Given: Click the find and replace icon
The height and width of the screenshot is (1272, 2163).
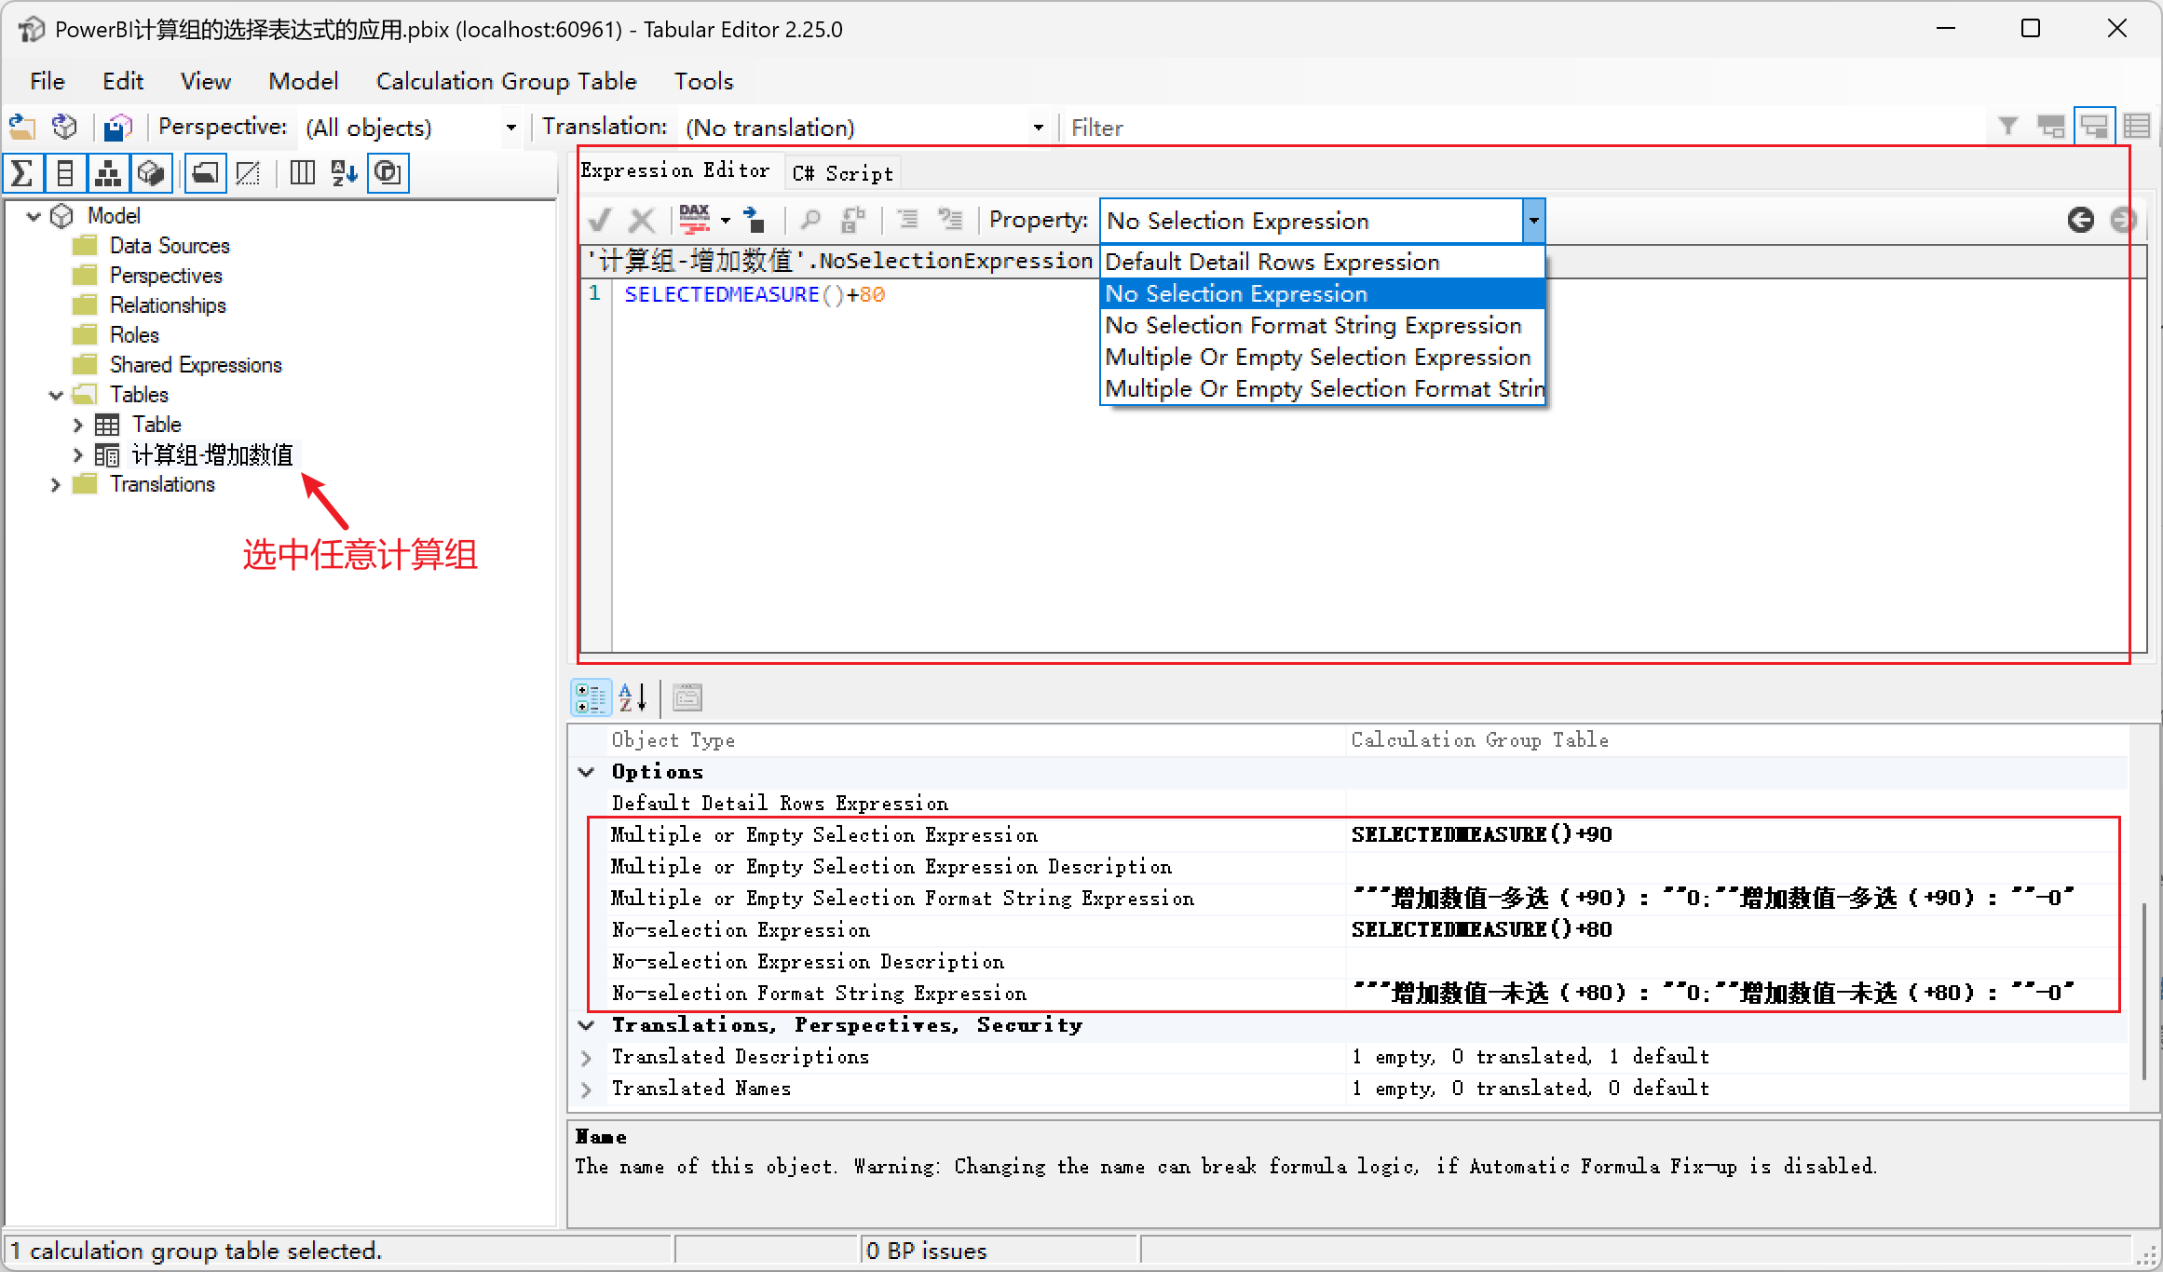Looking at the screenshot, I should (853, 221).
